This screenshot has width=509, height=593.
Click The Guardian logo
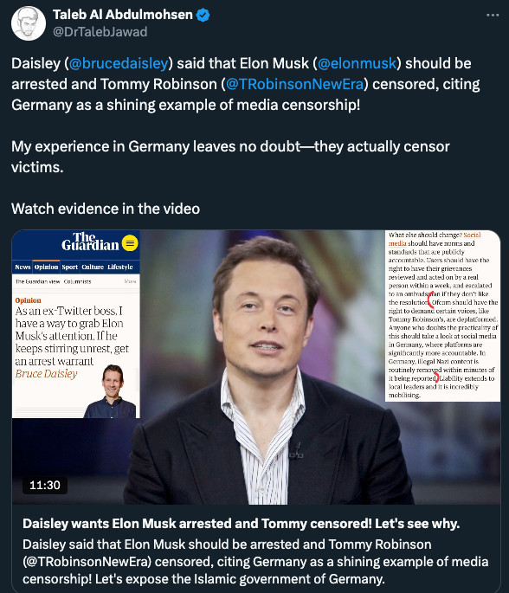click(90, 242)
